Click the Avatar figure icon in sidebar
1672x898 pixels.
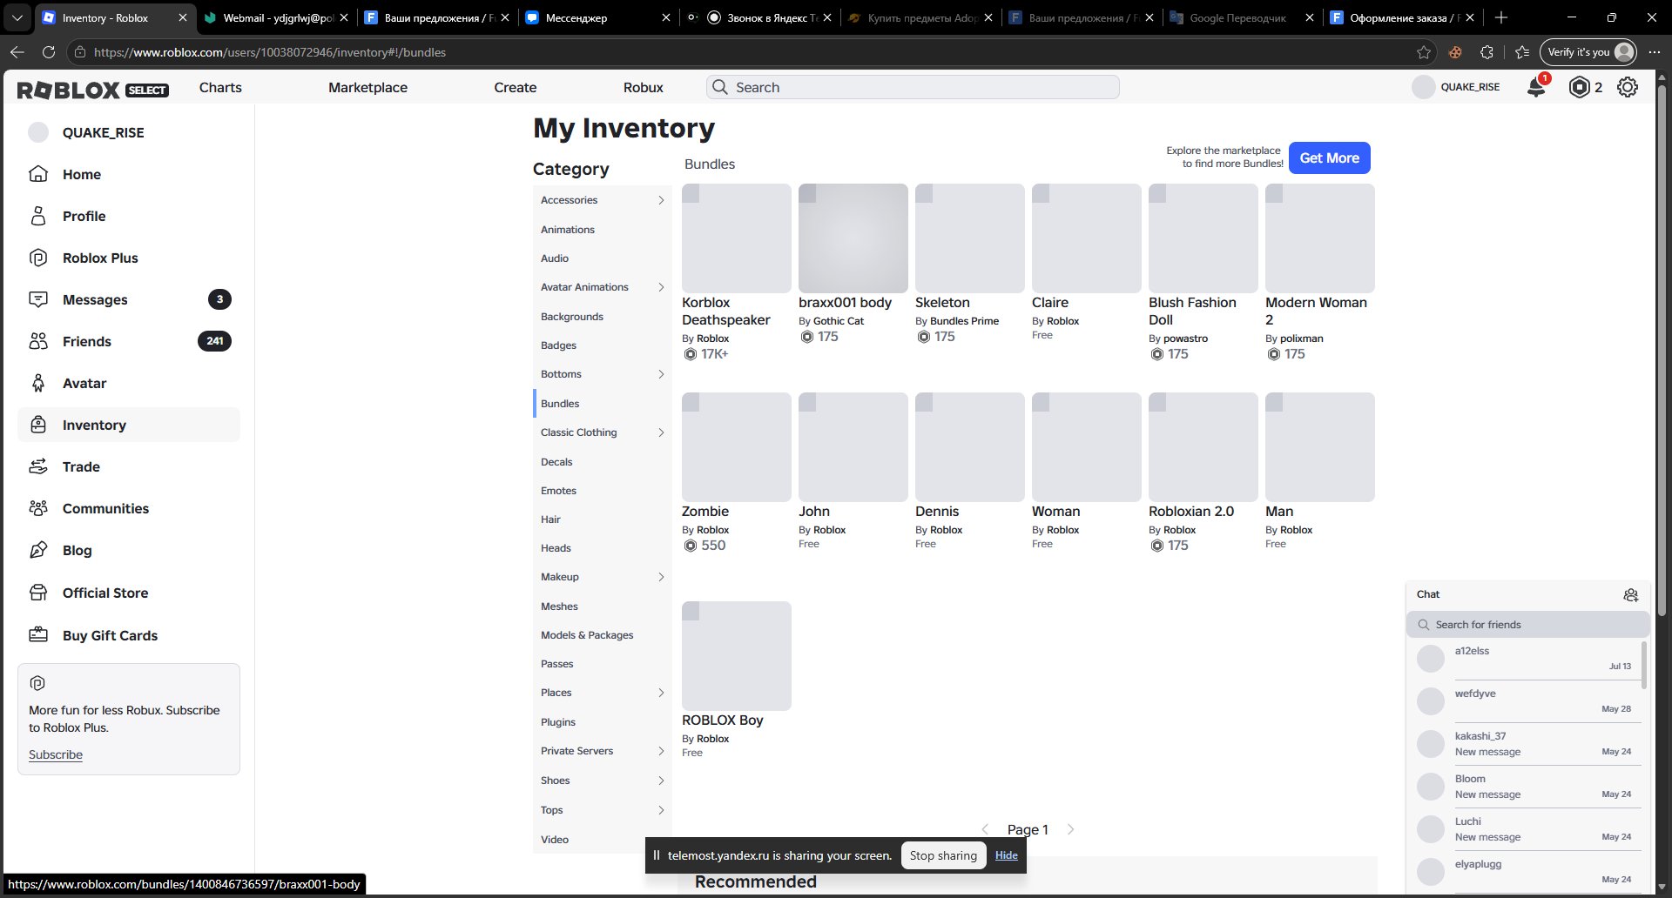[38, 383]
